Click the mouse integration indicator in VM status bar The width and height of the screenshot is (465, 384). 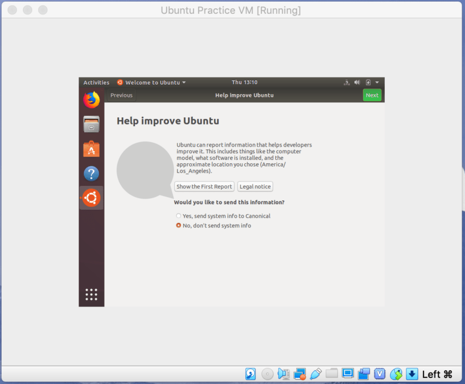click(x=396, y=374)
